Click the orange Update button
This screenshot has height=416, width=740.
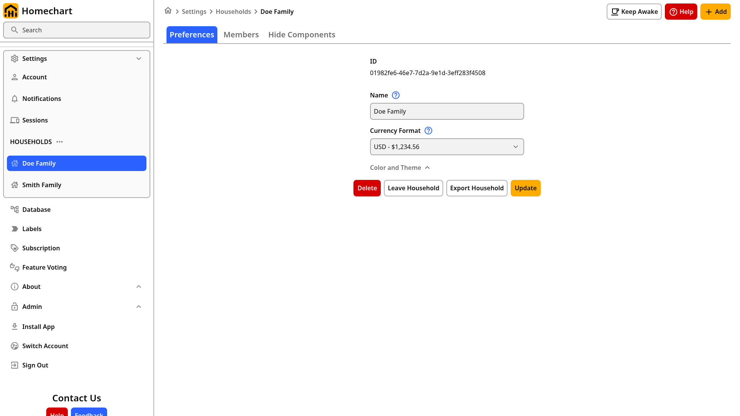pos(526,188)
